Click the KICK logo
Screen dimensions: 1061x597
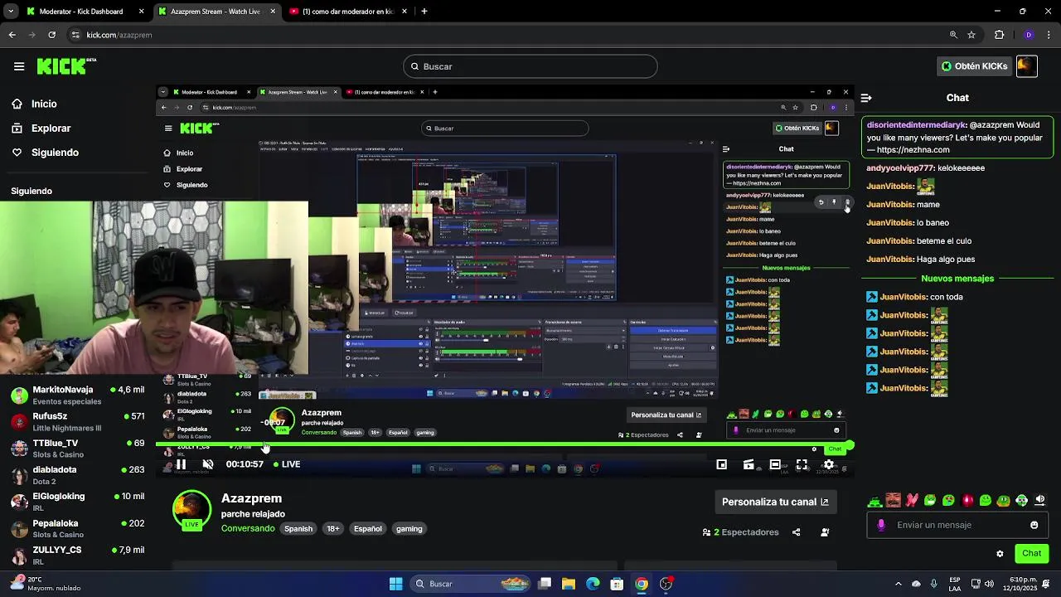coord(66,66)
